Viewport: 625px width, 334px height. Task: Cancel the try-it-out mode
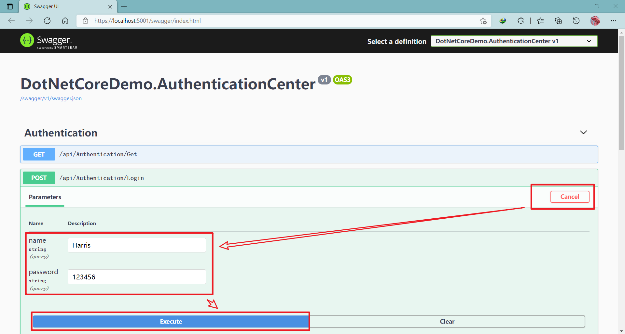click(x=570, y=197)
